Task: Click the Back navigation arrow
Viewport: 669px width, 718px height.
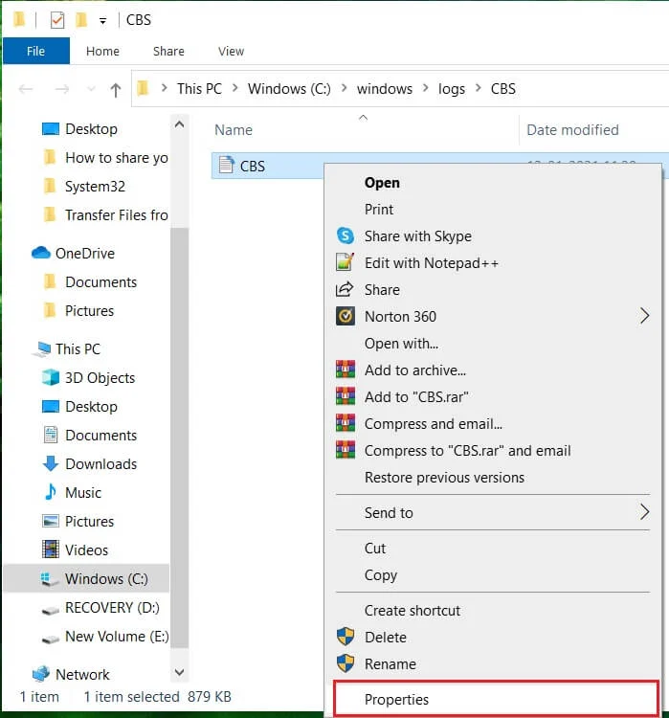Action: pos(26,89)
